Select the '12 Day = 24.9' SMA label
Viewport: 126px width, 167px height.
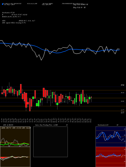[9, 5]
